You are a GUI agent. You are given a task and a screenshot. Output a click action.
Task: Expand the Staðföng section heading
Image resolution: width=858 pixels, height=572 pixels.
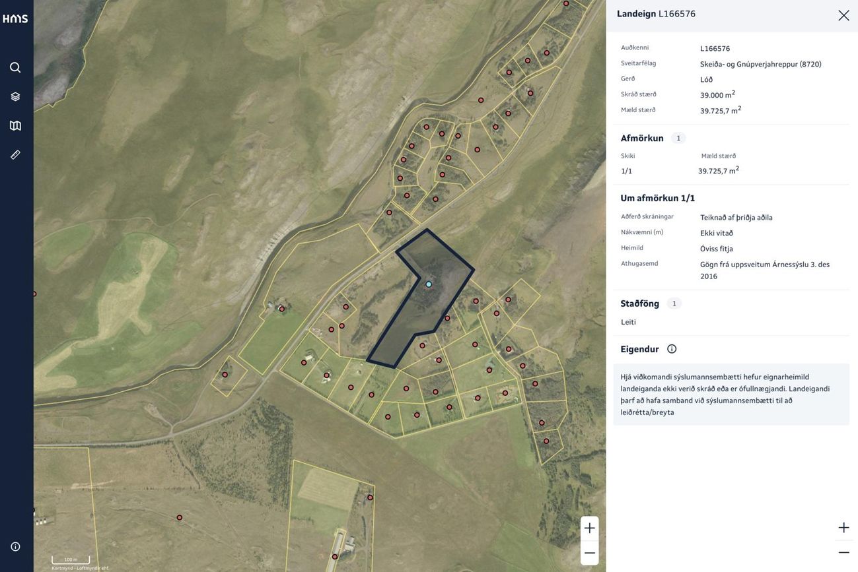pyautogui.click(x=639, y=303)
